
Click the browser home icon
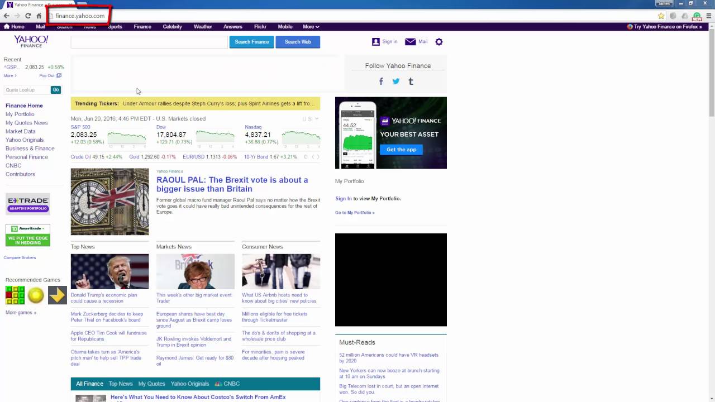(39, 16)
